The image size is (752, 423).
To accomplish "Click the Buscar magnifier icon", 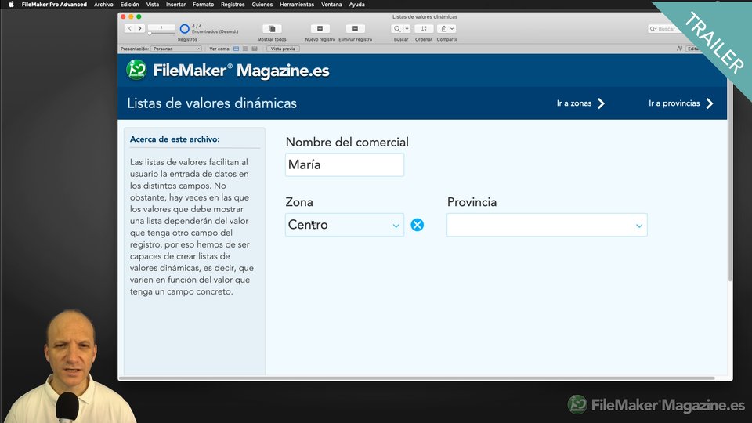I will (397, 29).
